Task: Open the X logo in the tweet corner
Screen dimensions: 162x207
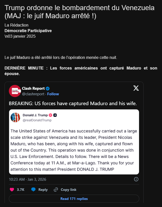Action: click(136, 88)
